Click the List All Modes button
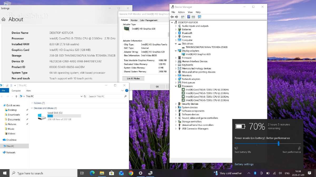 tap(133, 78)
